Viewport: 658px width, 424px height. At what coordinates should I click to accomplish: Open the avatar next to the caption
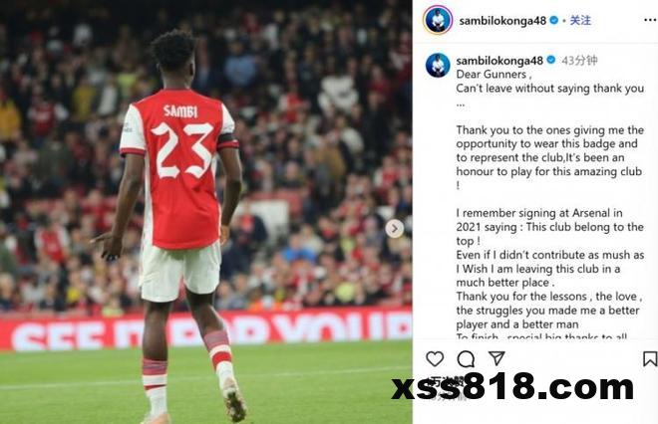[438, 65]
